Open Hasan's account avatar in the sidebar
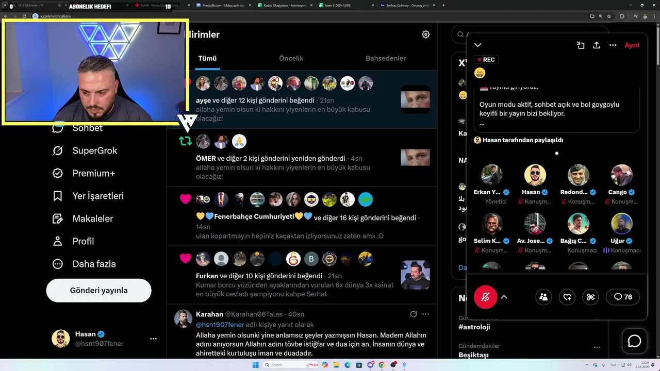This screenshot has width=660, height=371. (61, 339)
